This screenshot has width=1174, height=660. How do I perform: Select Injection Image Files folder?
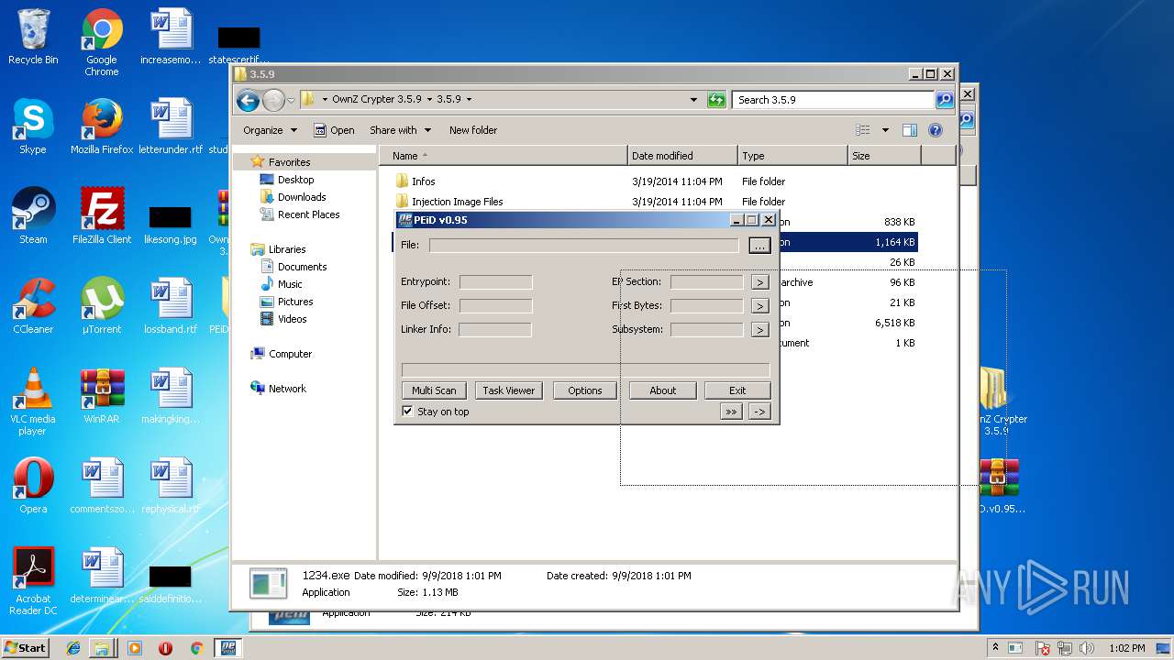coord(656,202)
